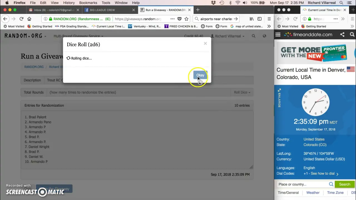Expand the Multi-Round Giveaway Service dropdown

click(x=78, y=36)
